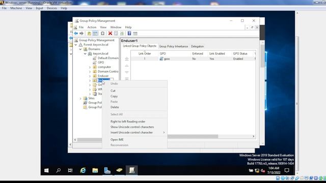
Task: Switch to the Delegation tab
Action: (x=197, y=46)
